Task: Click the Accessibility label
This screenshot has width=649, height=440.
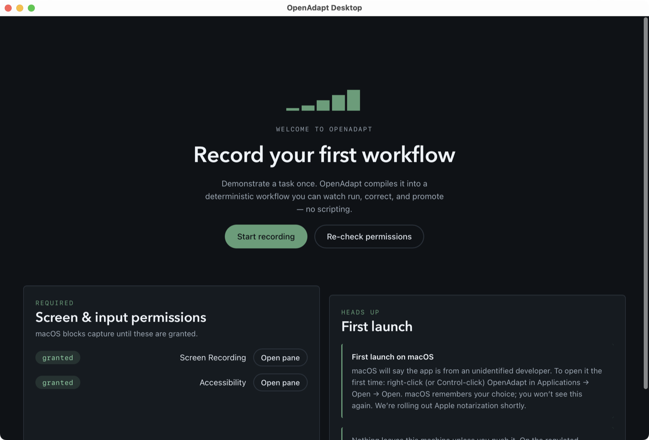Action: [x=223, y=382]
